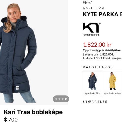Click the Kari Traa brand logo
The width and height of the screenshot is (122, 122).
point(92,29)
